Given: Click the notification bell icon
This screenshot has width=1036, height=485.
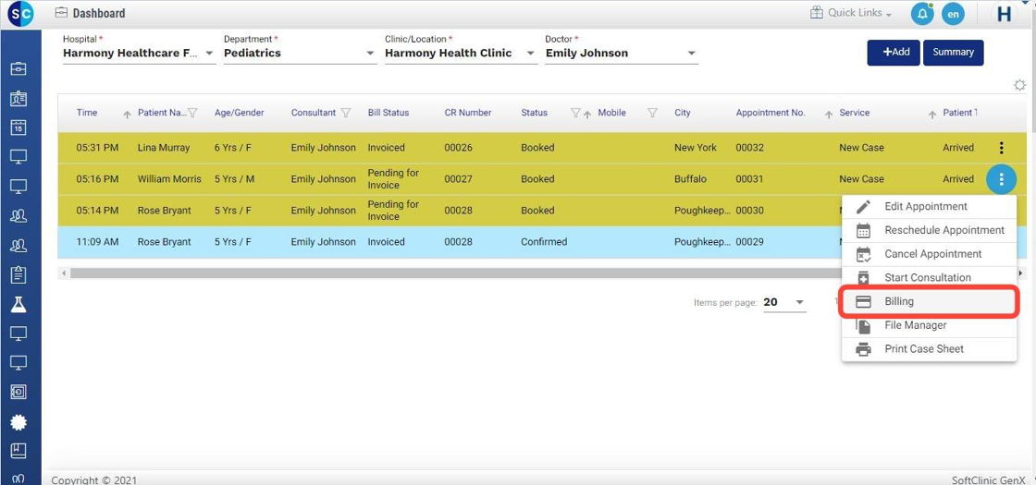Looking at the screenshot, I should (922, 14).
